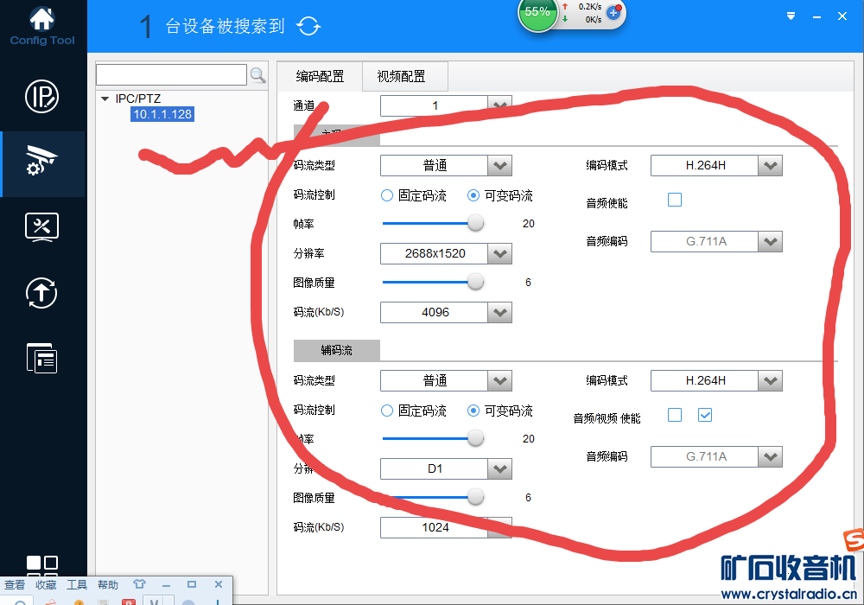The image size is (864, 605).
Task: Close the background window beside 帮助
Action: point(219,584)
